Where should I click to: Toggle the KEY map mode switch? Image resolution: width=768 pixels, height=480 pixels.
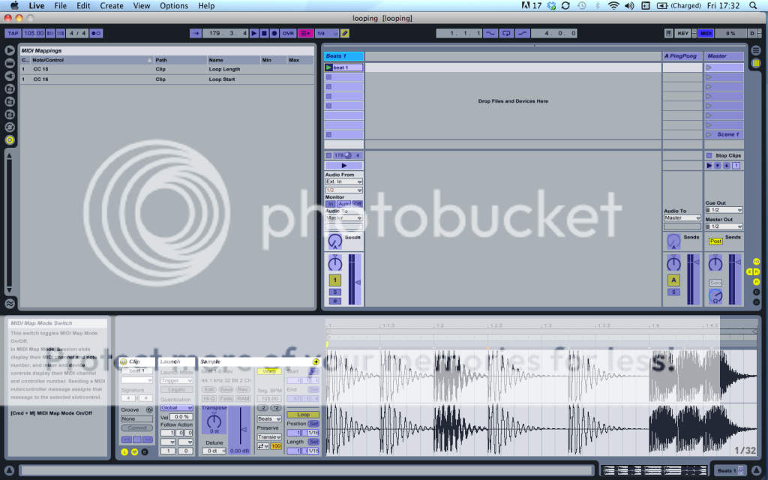point(682,33)
